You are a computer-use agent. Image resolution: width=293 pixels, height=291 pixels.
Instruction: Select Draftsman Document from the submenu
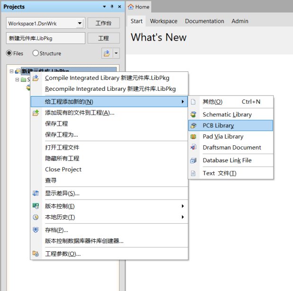(x=231, y=147)
